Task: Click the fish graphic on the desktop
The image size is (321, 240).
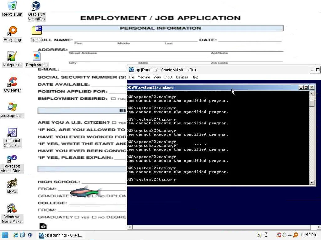Action: pos(85,192)
